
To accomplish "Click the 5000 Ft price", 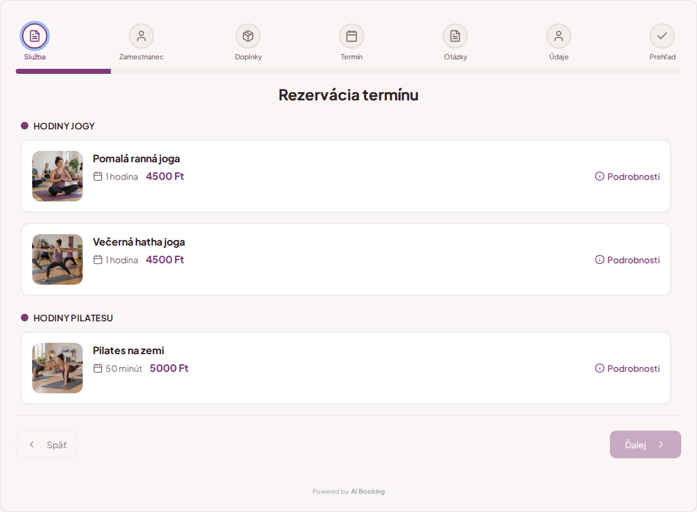I will 169,368.
